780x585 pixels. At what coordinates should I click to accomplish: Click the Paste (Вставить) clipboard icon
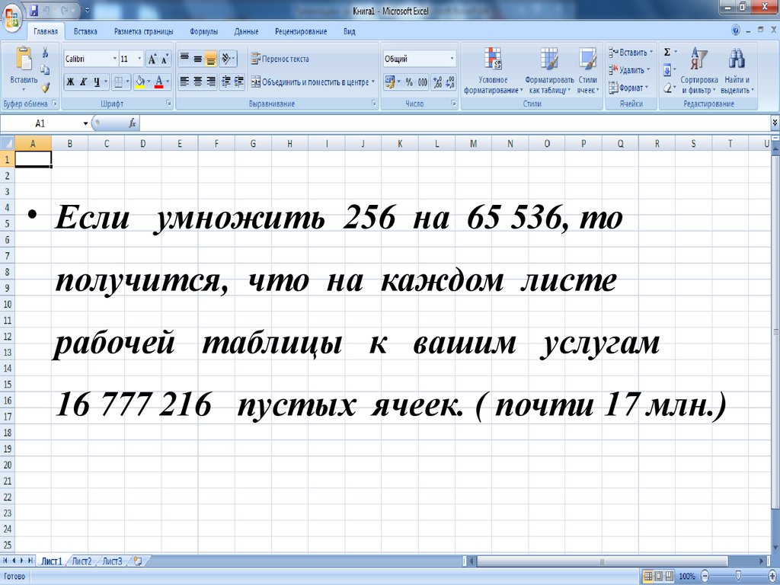(24, 59)
